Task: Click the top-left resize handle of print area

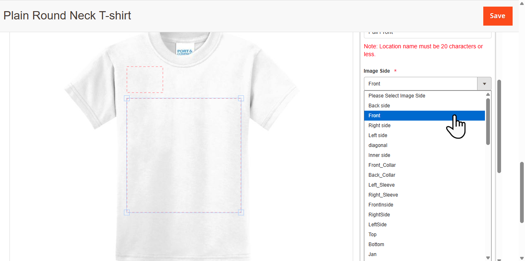Action: click(127, 98)
